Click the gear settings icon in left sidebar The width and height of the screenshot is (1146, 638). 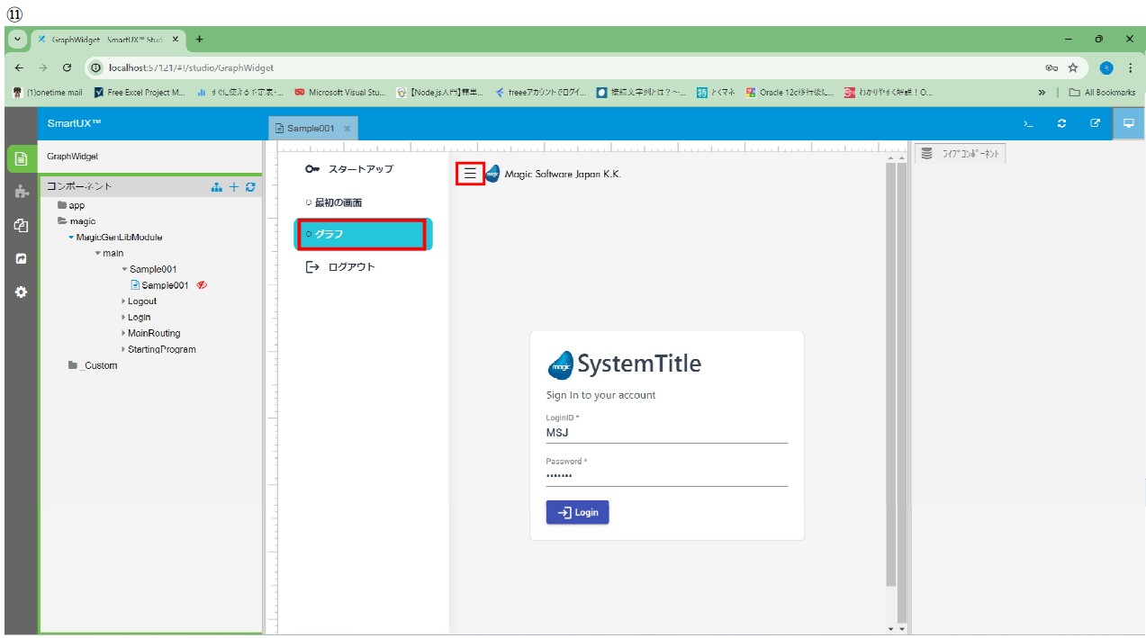(22, 292)
